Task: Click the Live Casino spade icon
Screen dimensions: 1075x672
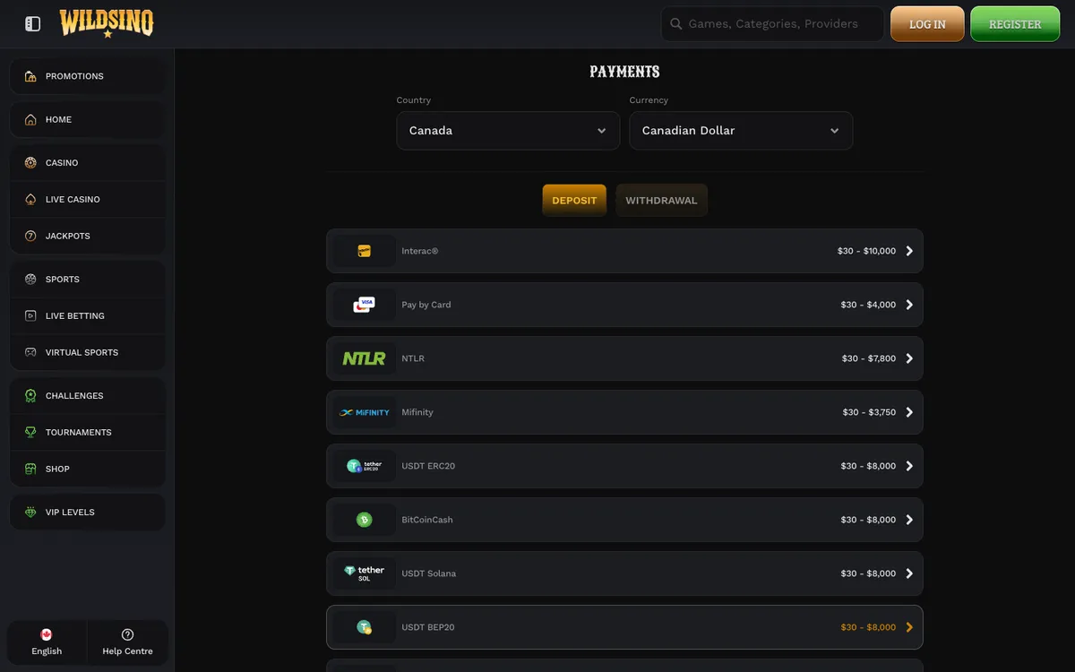Action: [30, 199]
